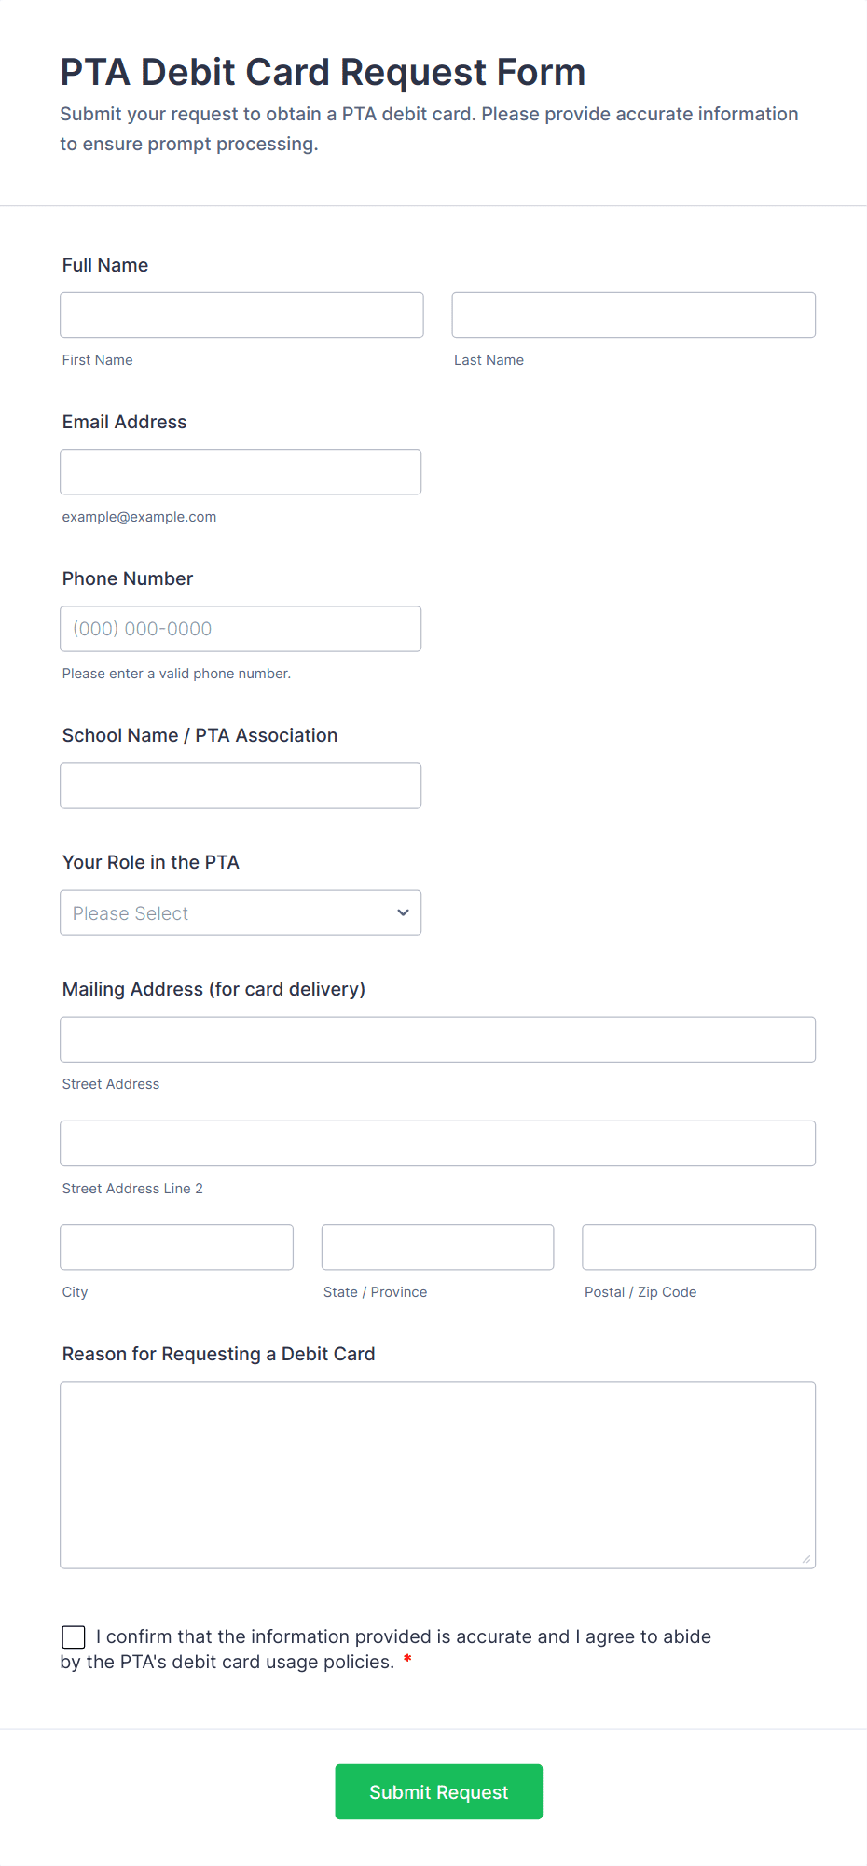Image resolution: width=867 pixels, height=1866 pixels.
Task: Click the Postal / Zip Code field
Action: 698,1247
